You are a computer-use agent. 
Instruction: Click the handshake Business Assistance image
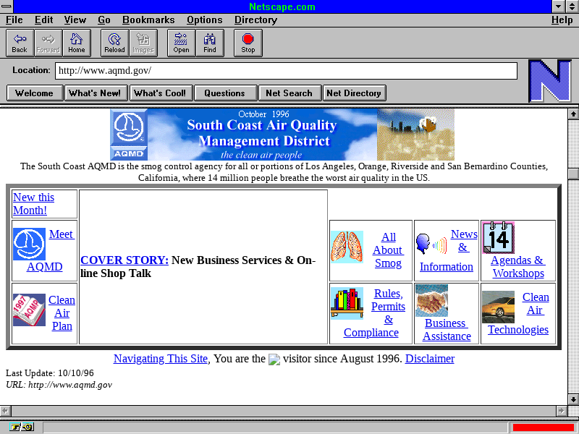[431, 300]
